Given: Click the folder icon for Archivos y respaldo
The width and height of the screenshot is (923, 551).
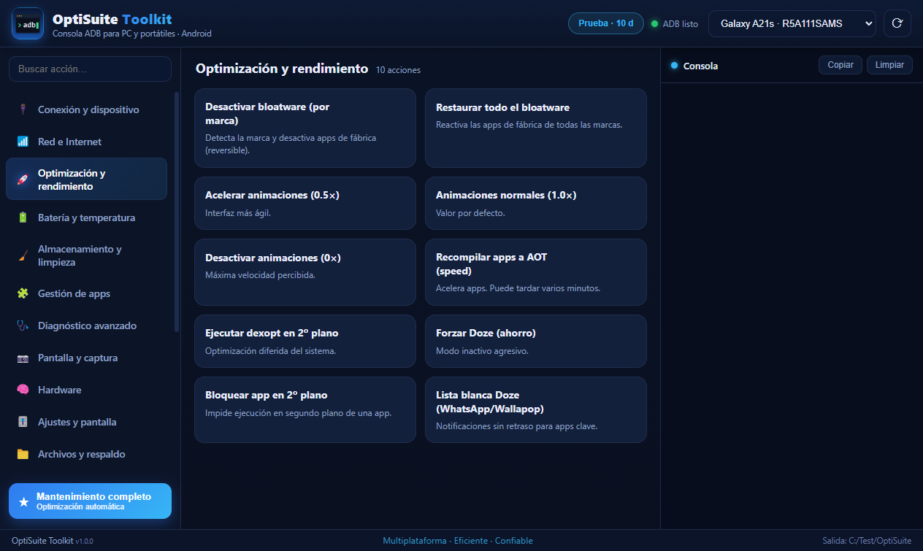Looking at the screenshot, I should [x=23, y=454].
